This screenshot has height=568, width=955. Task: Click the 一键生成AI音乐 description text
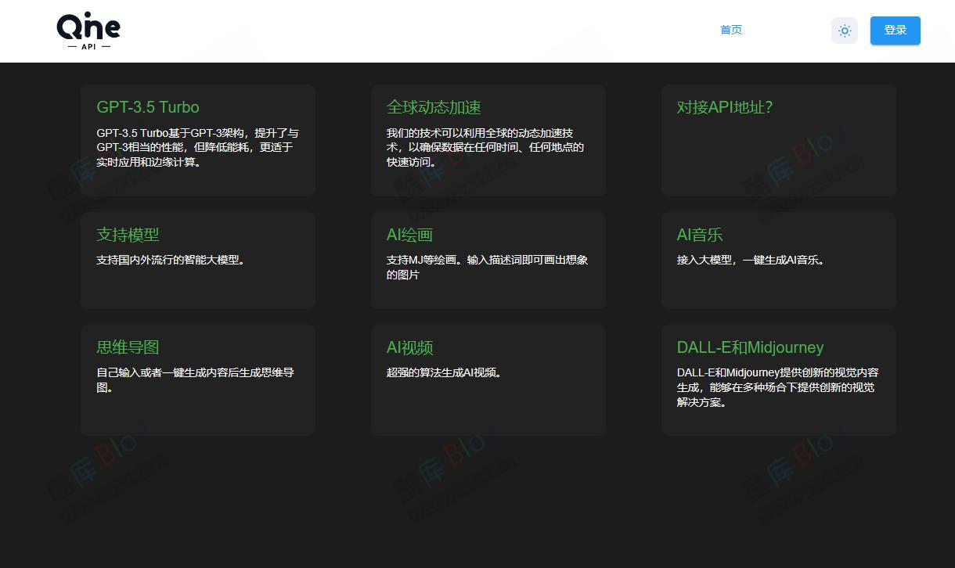click(750, 260)
